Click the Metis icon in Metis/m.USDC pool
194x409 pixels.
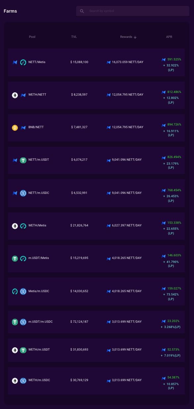(x=15, y=291)
